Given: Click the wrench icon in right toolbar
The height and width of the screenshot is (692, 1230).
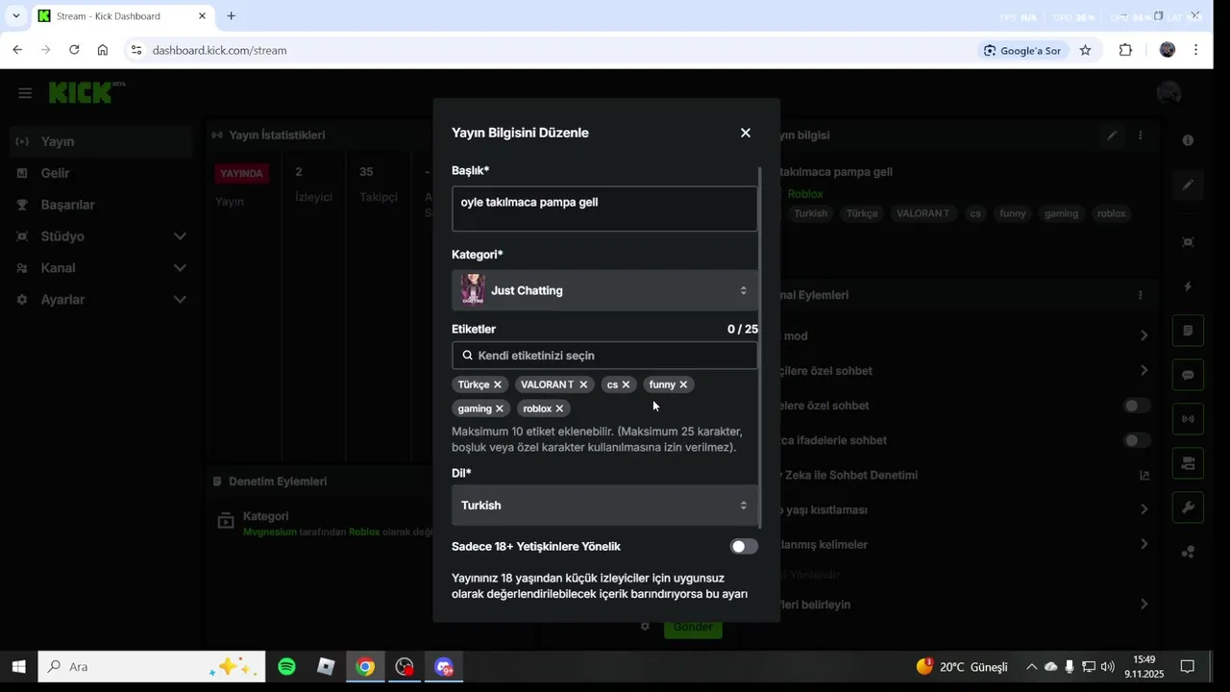Looking at the screenshot, I should coord(1188,507).
